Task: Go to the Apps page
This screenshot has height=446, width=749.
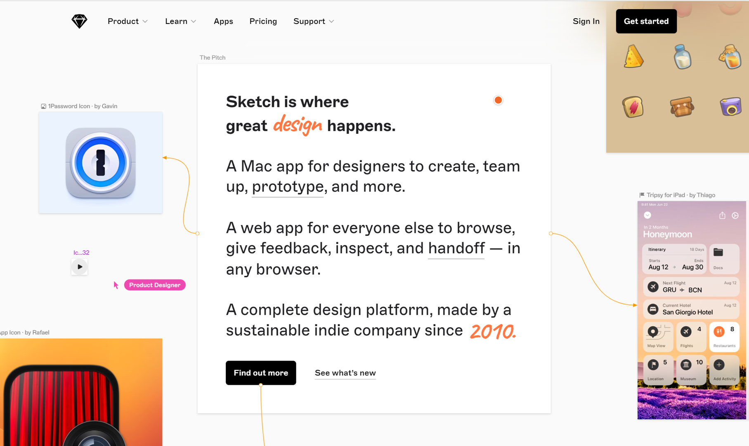Action: click(223, 21)
